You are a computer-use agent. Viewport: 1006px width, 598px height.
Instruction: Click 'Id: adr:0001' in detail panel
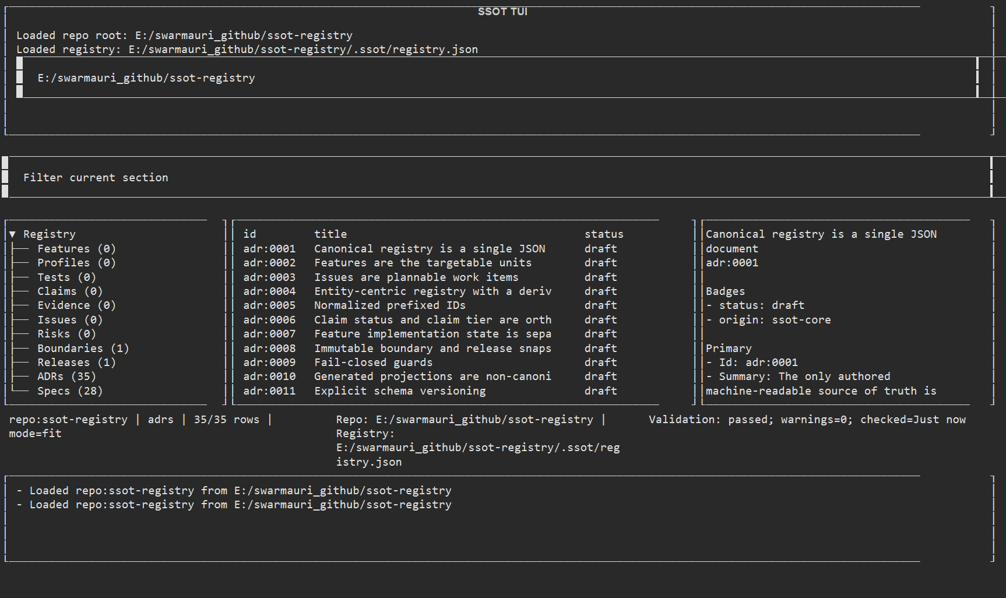coord(752,363)
